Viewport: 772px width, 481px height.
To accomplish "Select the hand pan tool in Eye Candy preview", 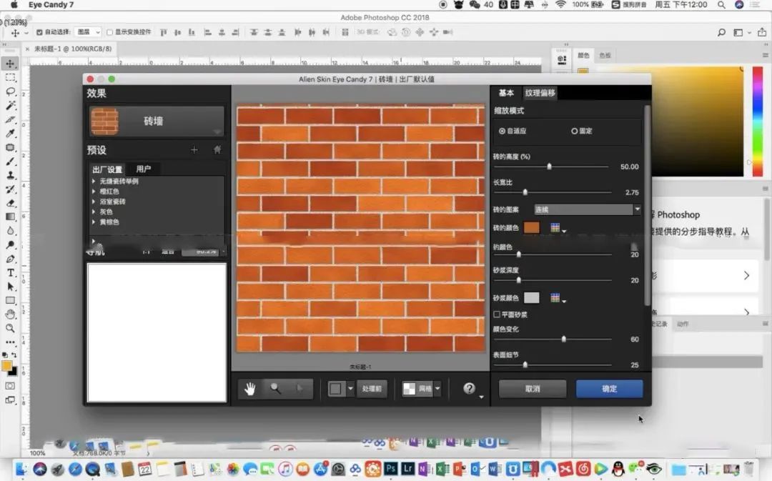I will coord(250,389).
